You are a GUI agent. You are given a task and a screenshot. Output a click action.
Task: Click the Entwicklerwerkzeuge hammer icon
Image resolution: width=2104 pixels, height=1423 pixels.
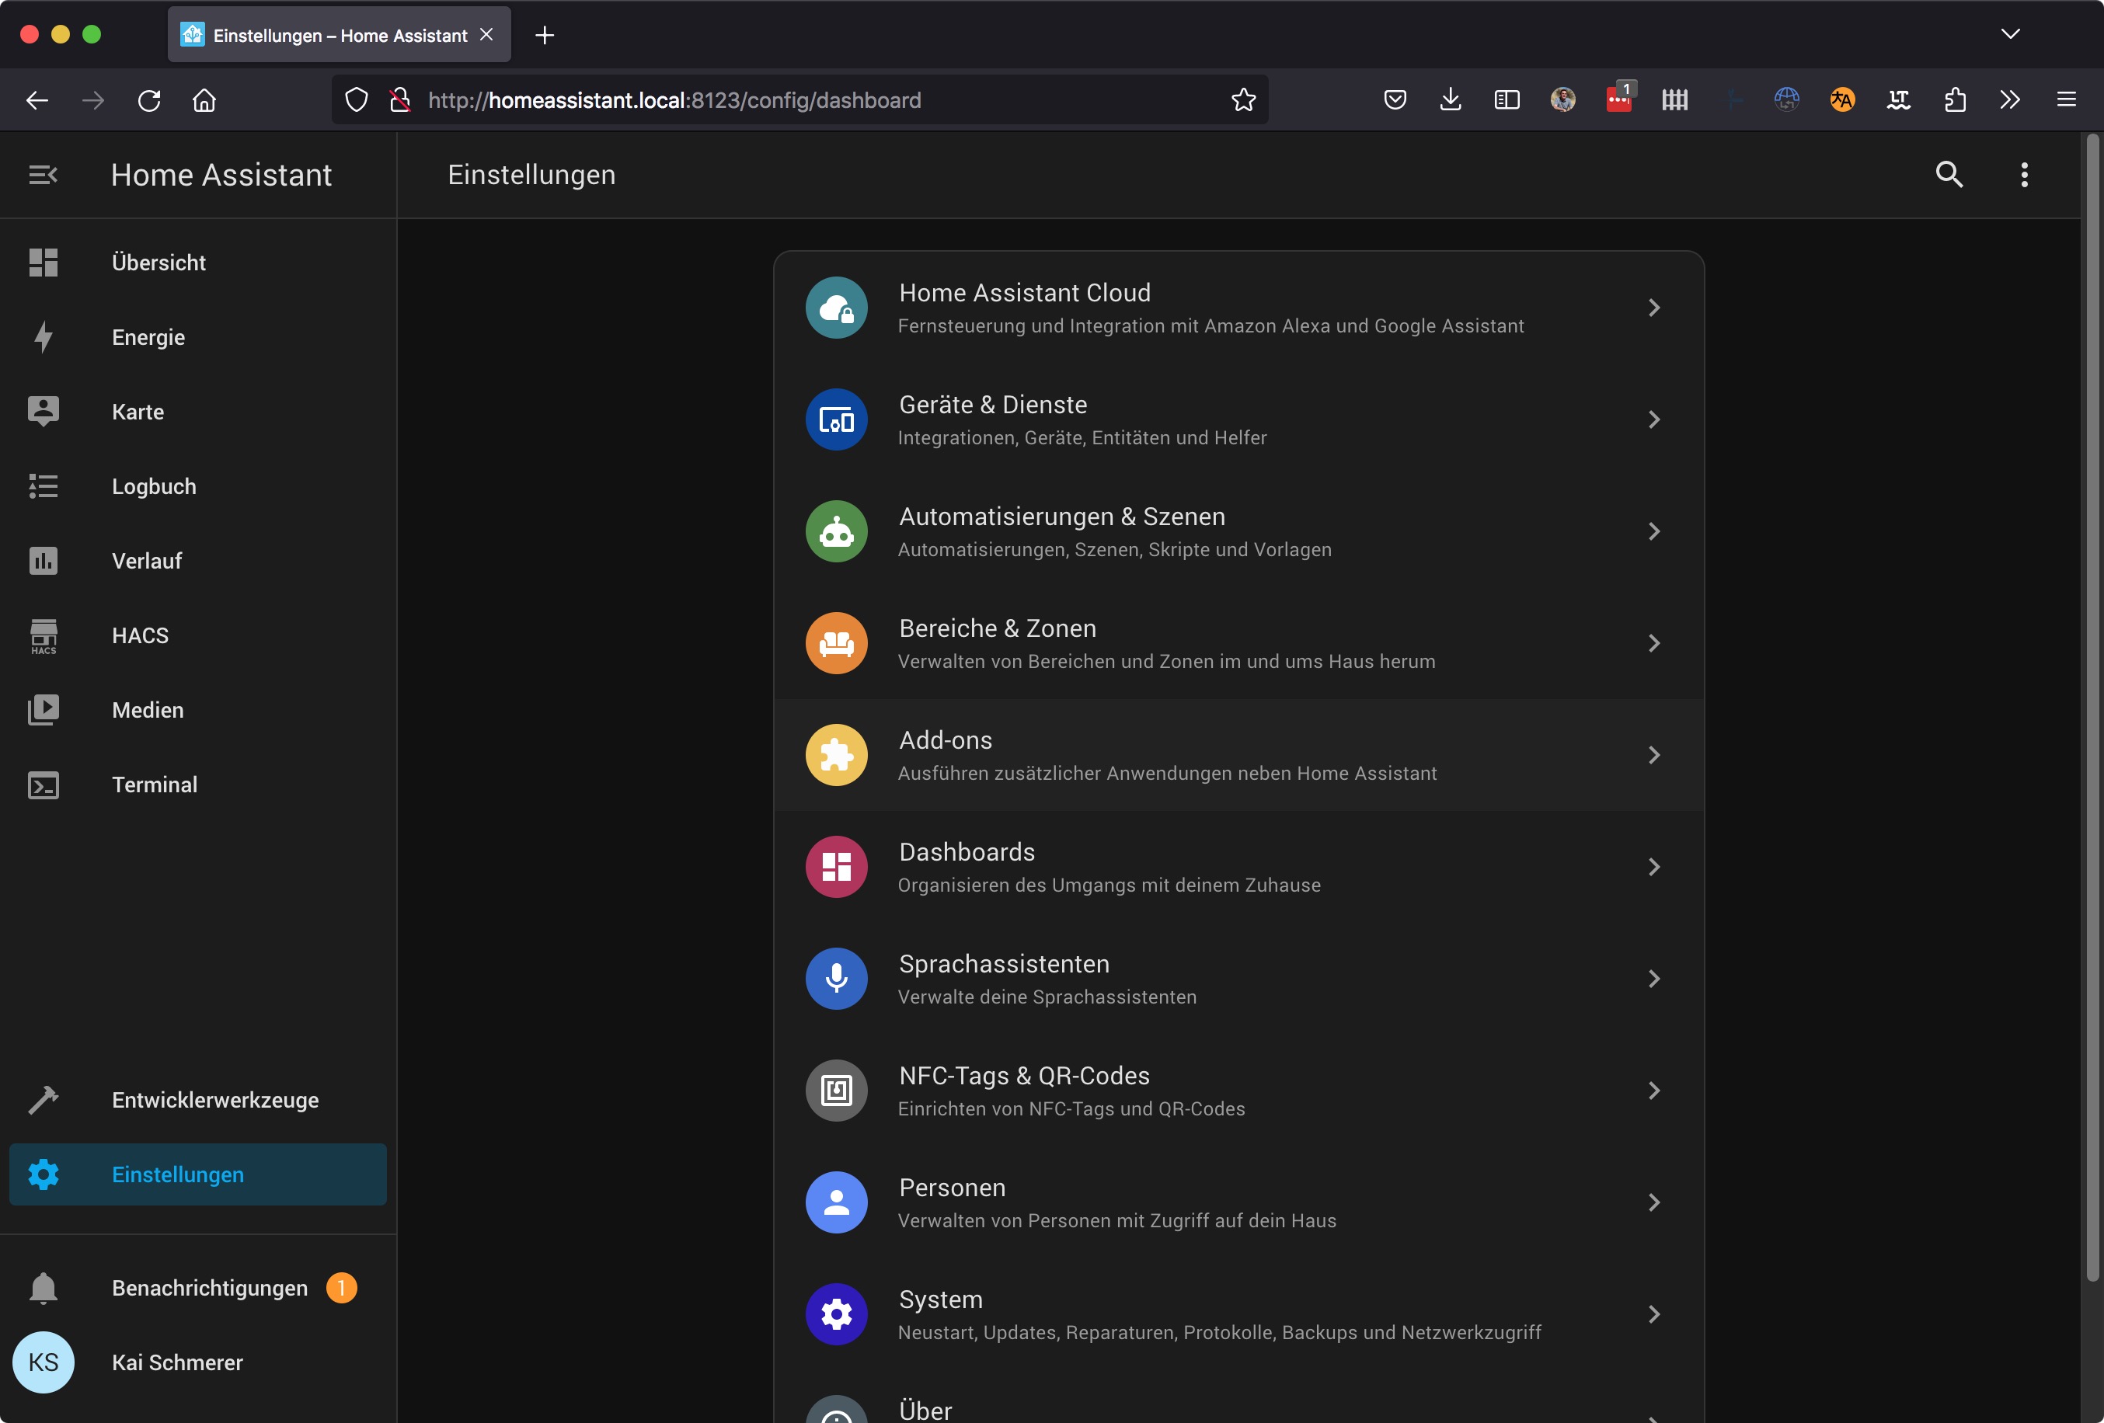tap(43, 1100)
